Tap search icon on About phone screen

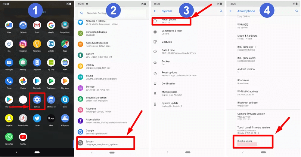[x=296, y=11]
